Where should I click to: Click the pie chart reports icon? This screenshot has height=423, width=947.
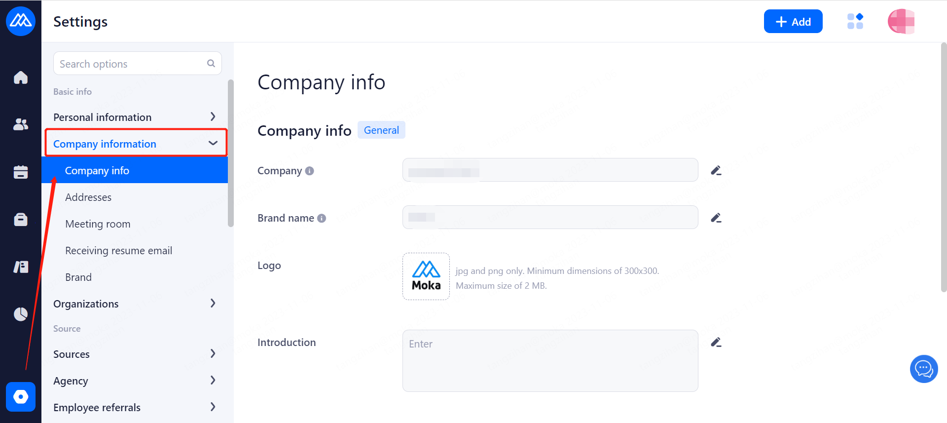[x=21, y=314]
